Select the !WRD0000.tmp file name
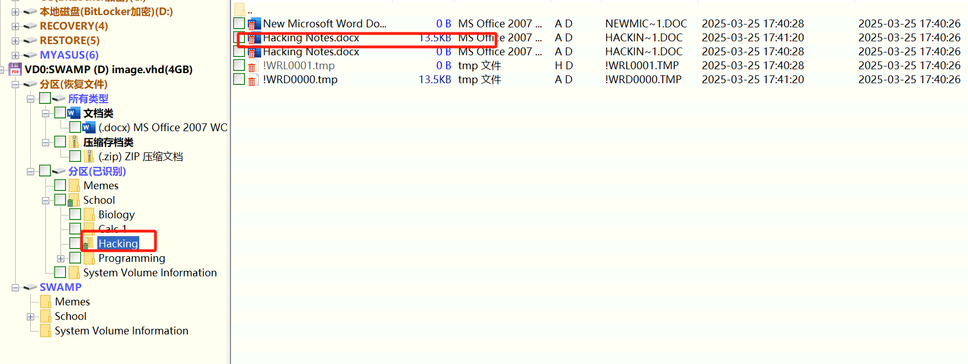Image resolution: width=968 pixels, height=364 pixels. click(x=300, y=80)
